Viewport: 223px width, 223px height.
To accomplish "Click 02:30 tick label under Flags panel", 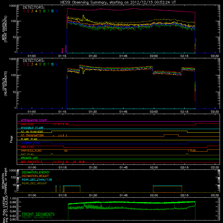I will click(215, 168).
